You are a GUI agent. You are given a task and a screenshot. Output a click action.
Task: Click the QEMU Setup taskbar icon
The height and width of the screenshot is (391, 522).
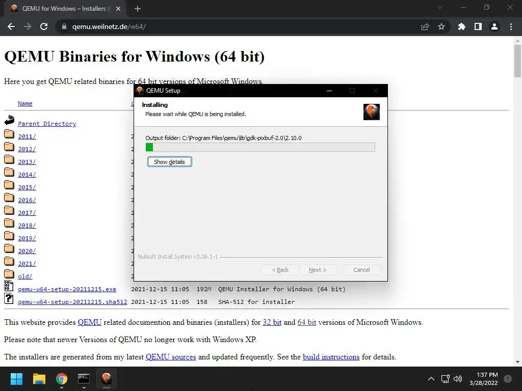tap(107, 379)
